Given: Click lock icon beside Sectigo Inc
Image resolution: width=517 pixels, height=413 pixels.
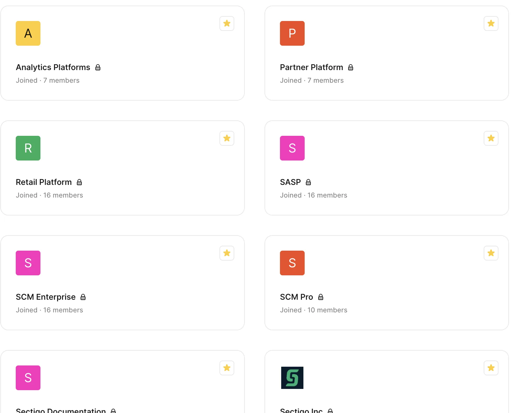Looking at the screenshot, I should 330,411.
